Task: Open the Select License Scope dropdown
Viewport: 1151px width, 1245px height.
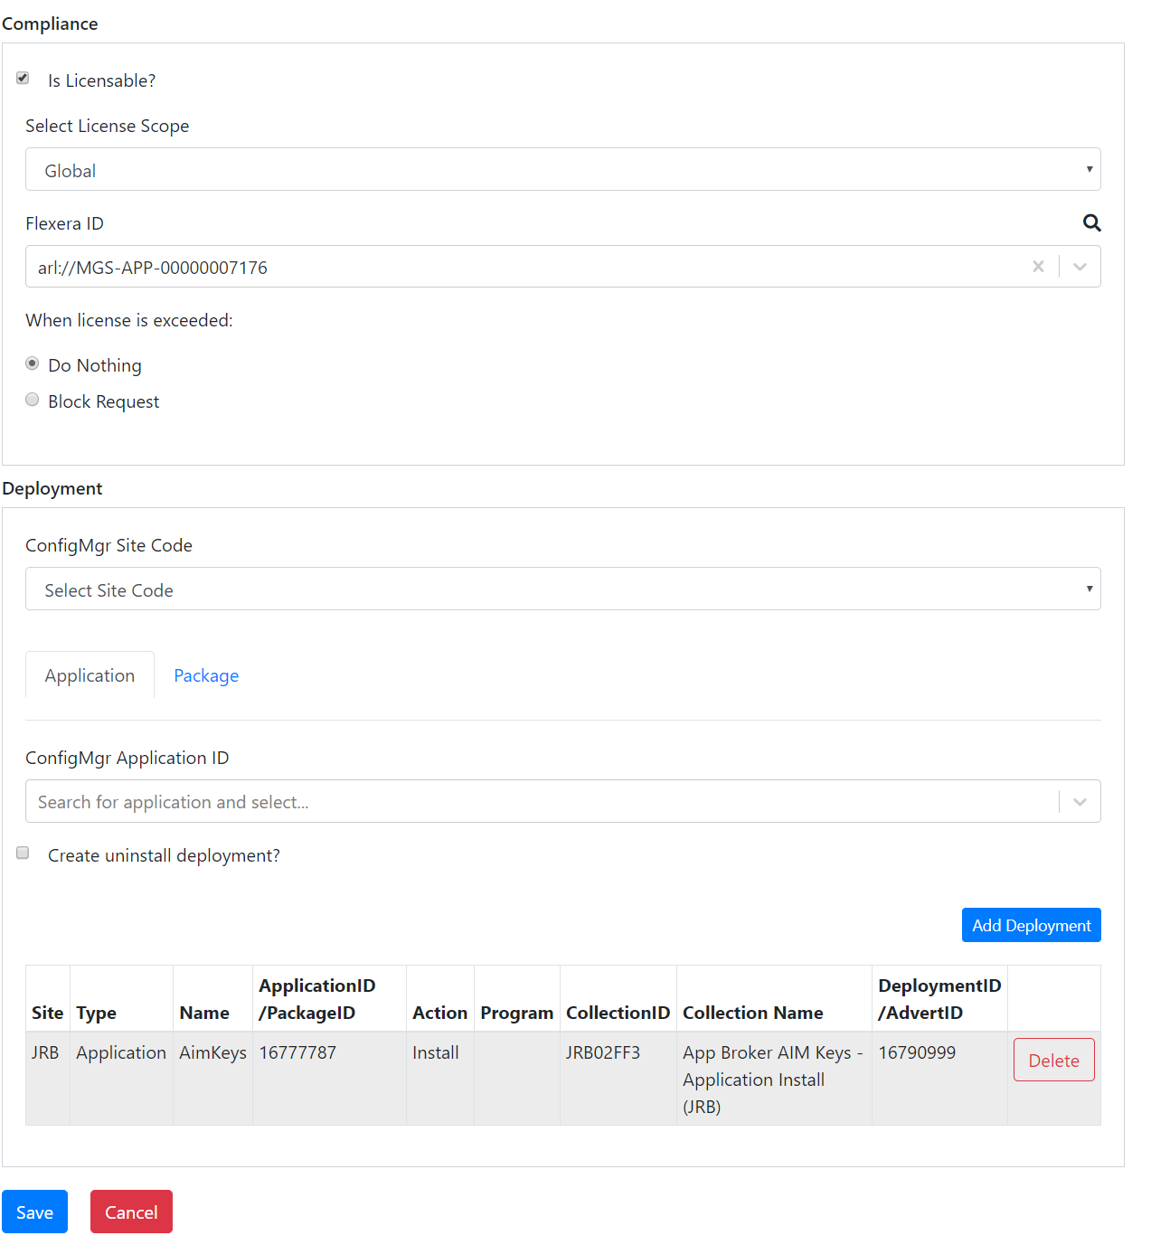Action: (562, 170)
